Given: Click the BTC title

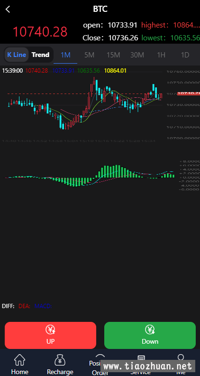Looking at the screenshot, I should coord(100,9).
